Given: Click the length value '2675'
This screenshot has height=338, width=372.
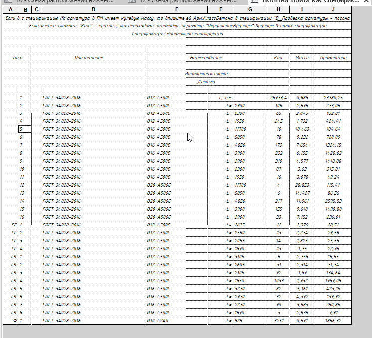Looking at the screenshot, I should 250,225.
